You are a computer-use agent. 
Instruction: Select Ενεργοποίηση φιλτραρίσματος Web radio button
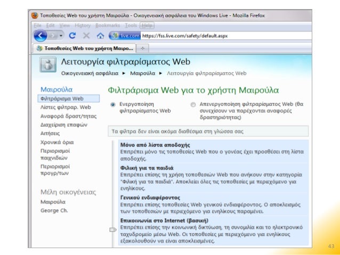point(113,105)
